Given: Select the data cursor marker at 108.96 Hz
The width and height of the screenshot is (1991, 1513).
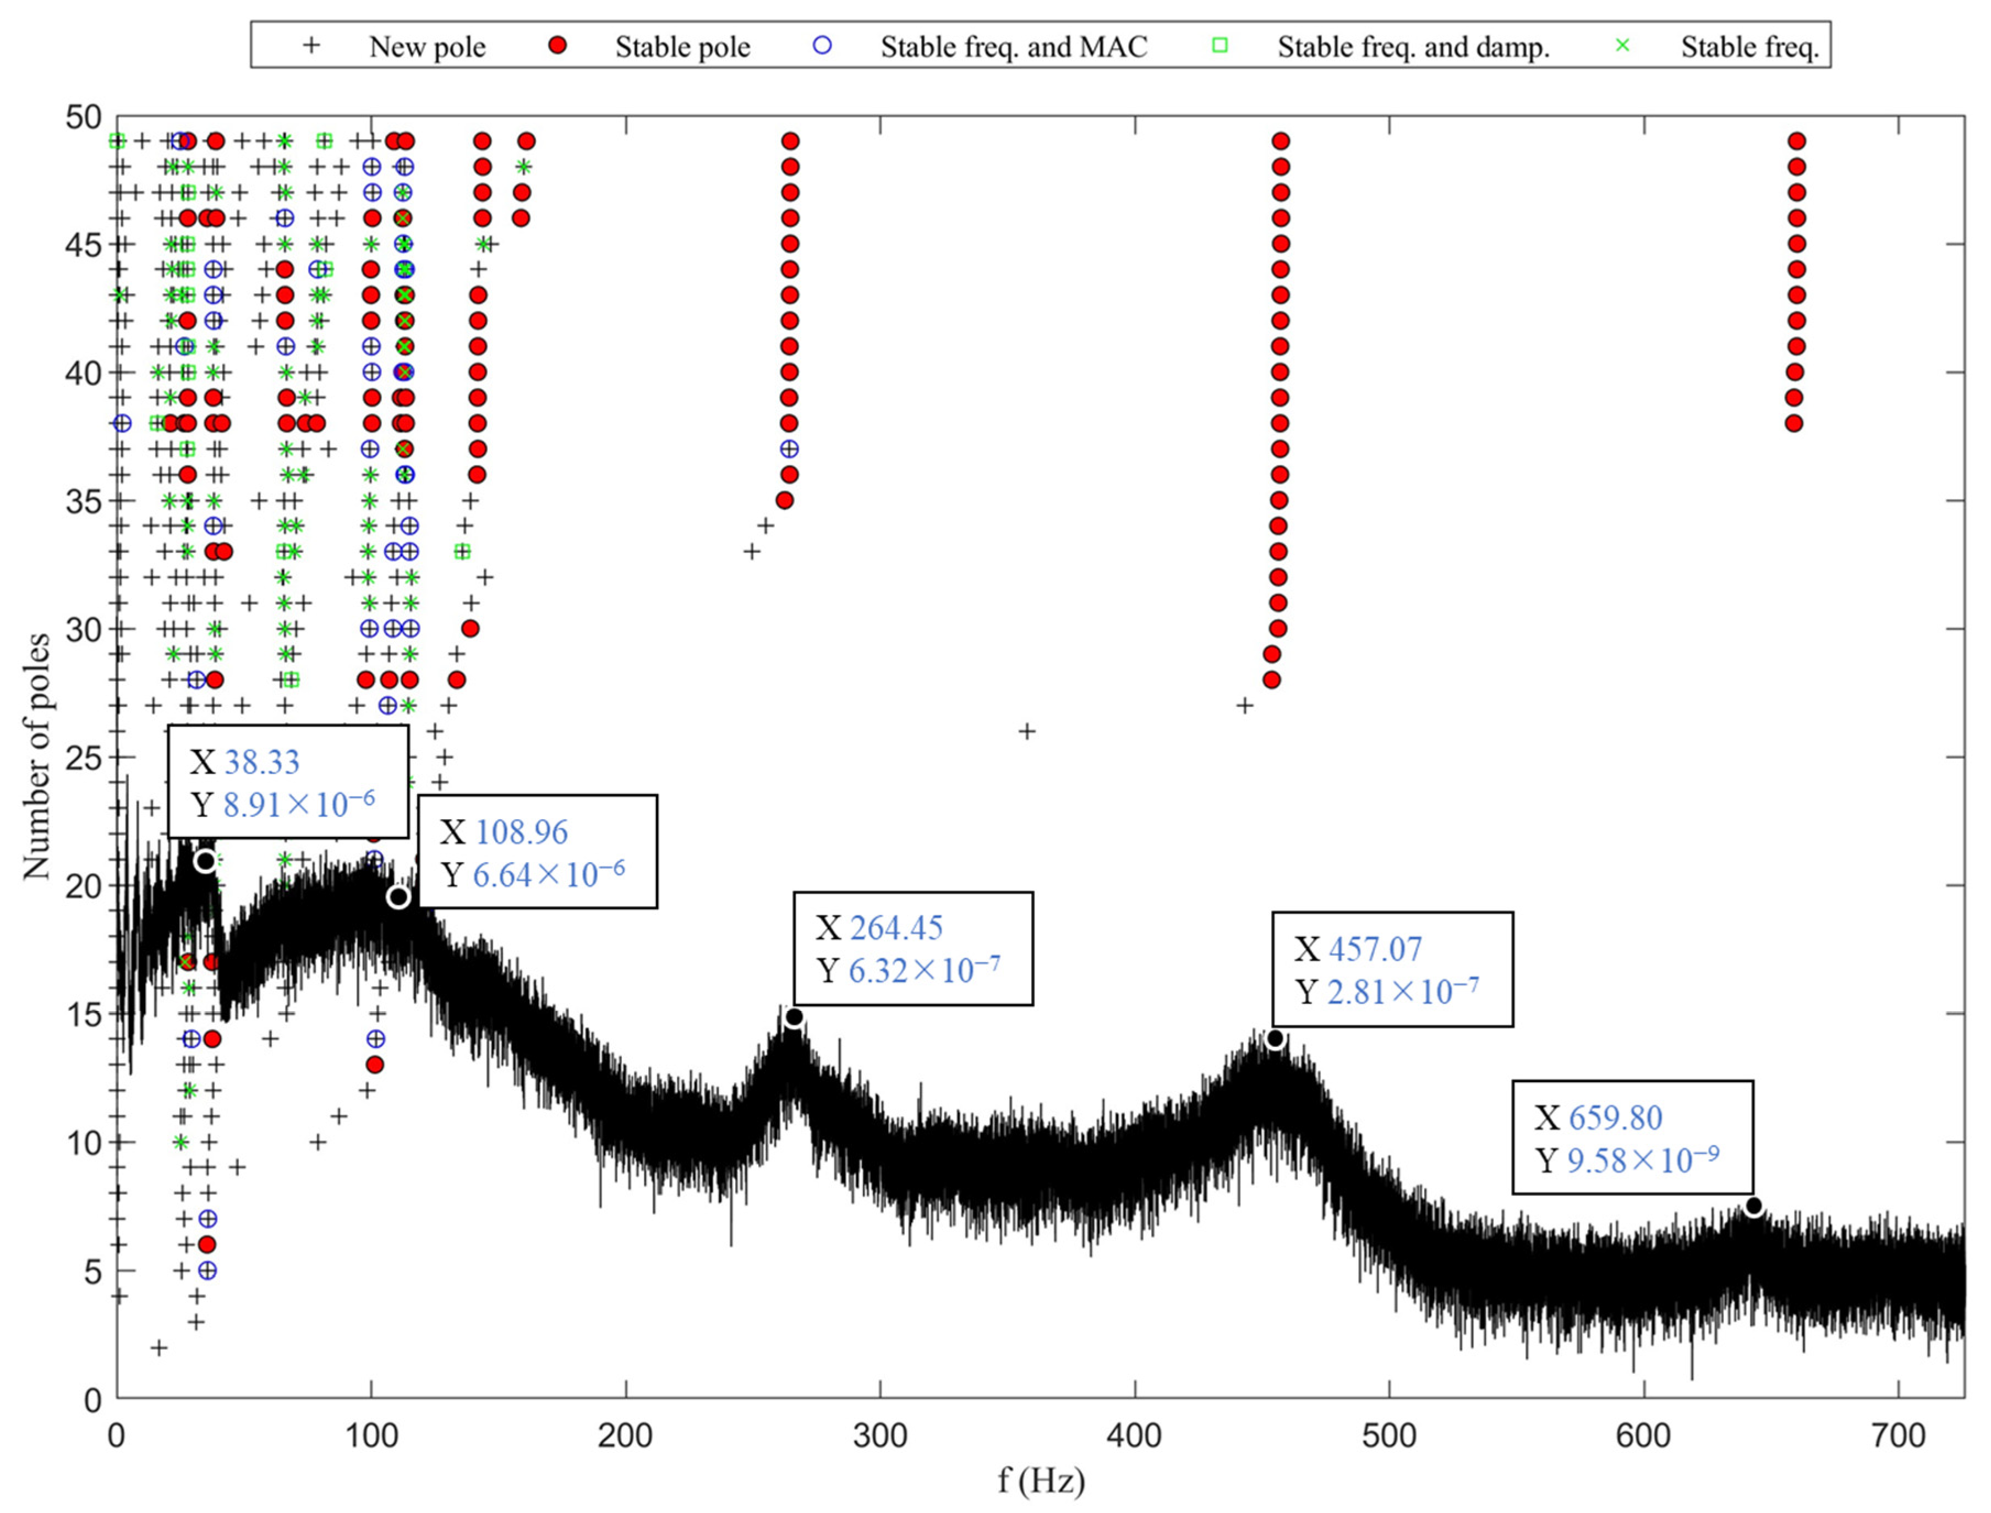Looking at the screenshot, I should click(x=398, y=897).
